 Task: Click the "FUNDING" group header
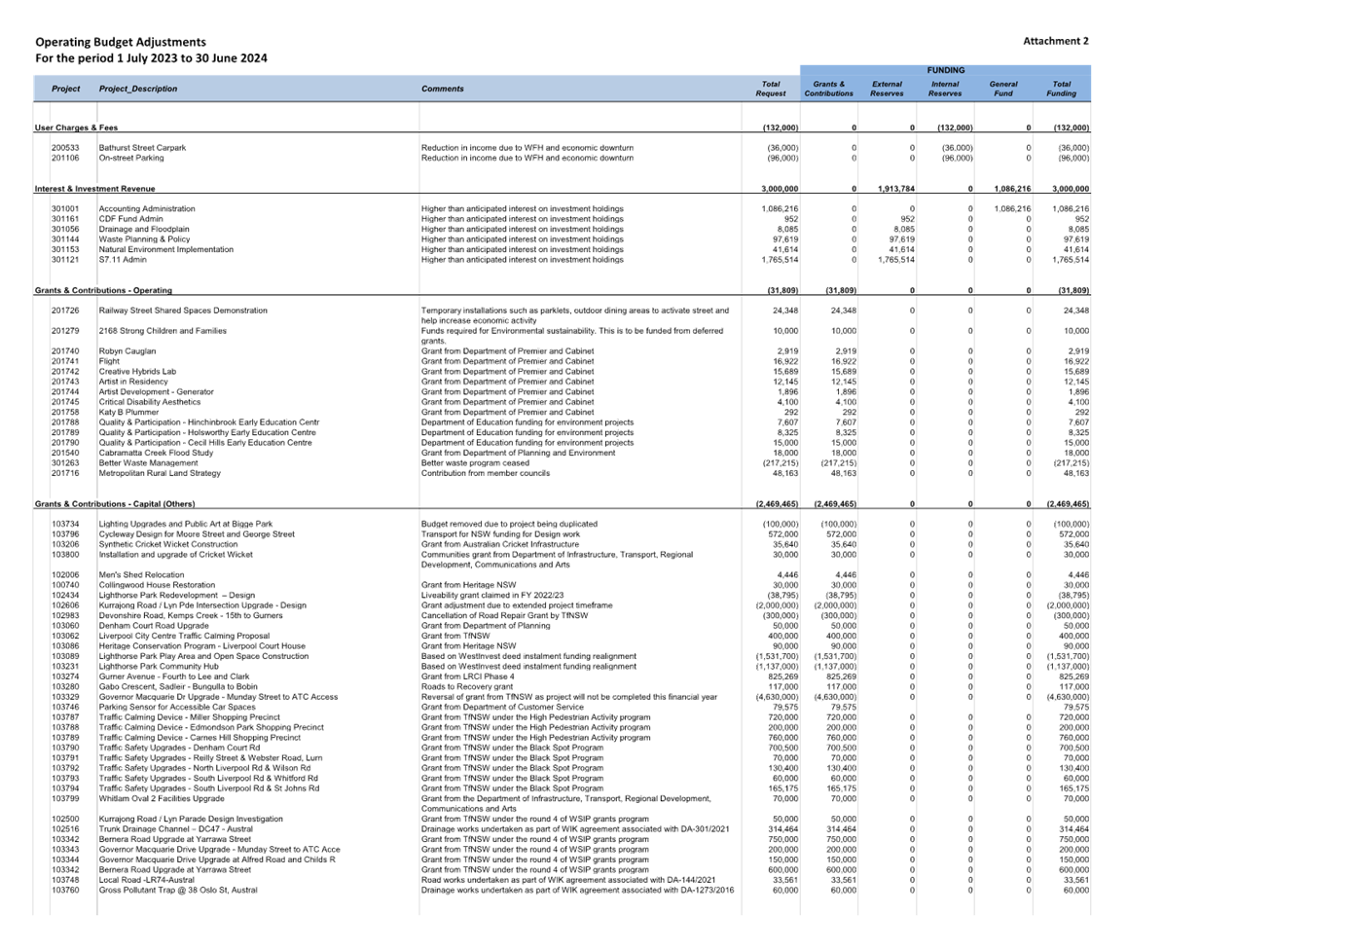[945, 70]
